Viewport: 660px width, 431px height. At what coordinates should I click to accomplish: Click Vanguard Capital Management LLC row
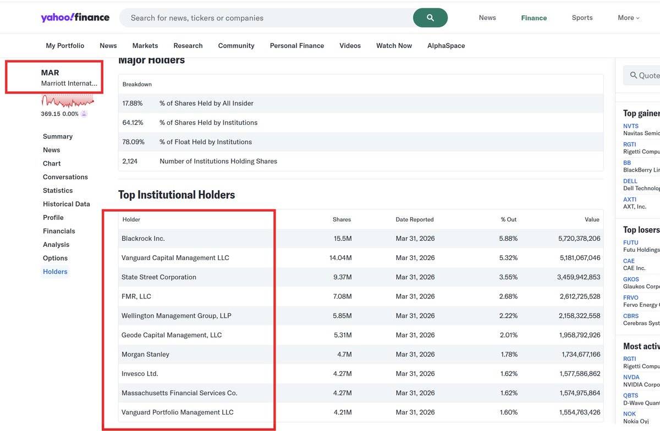[x=361, y=258]
